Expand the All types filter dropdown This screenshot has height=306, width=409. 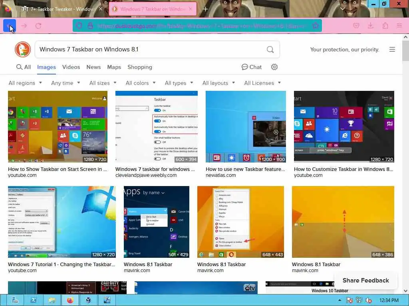[179, 83]
